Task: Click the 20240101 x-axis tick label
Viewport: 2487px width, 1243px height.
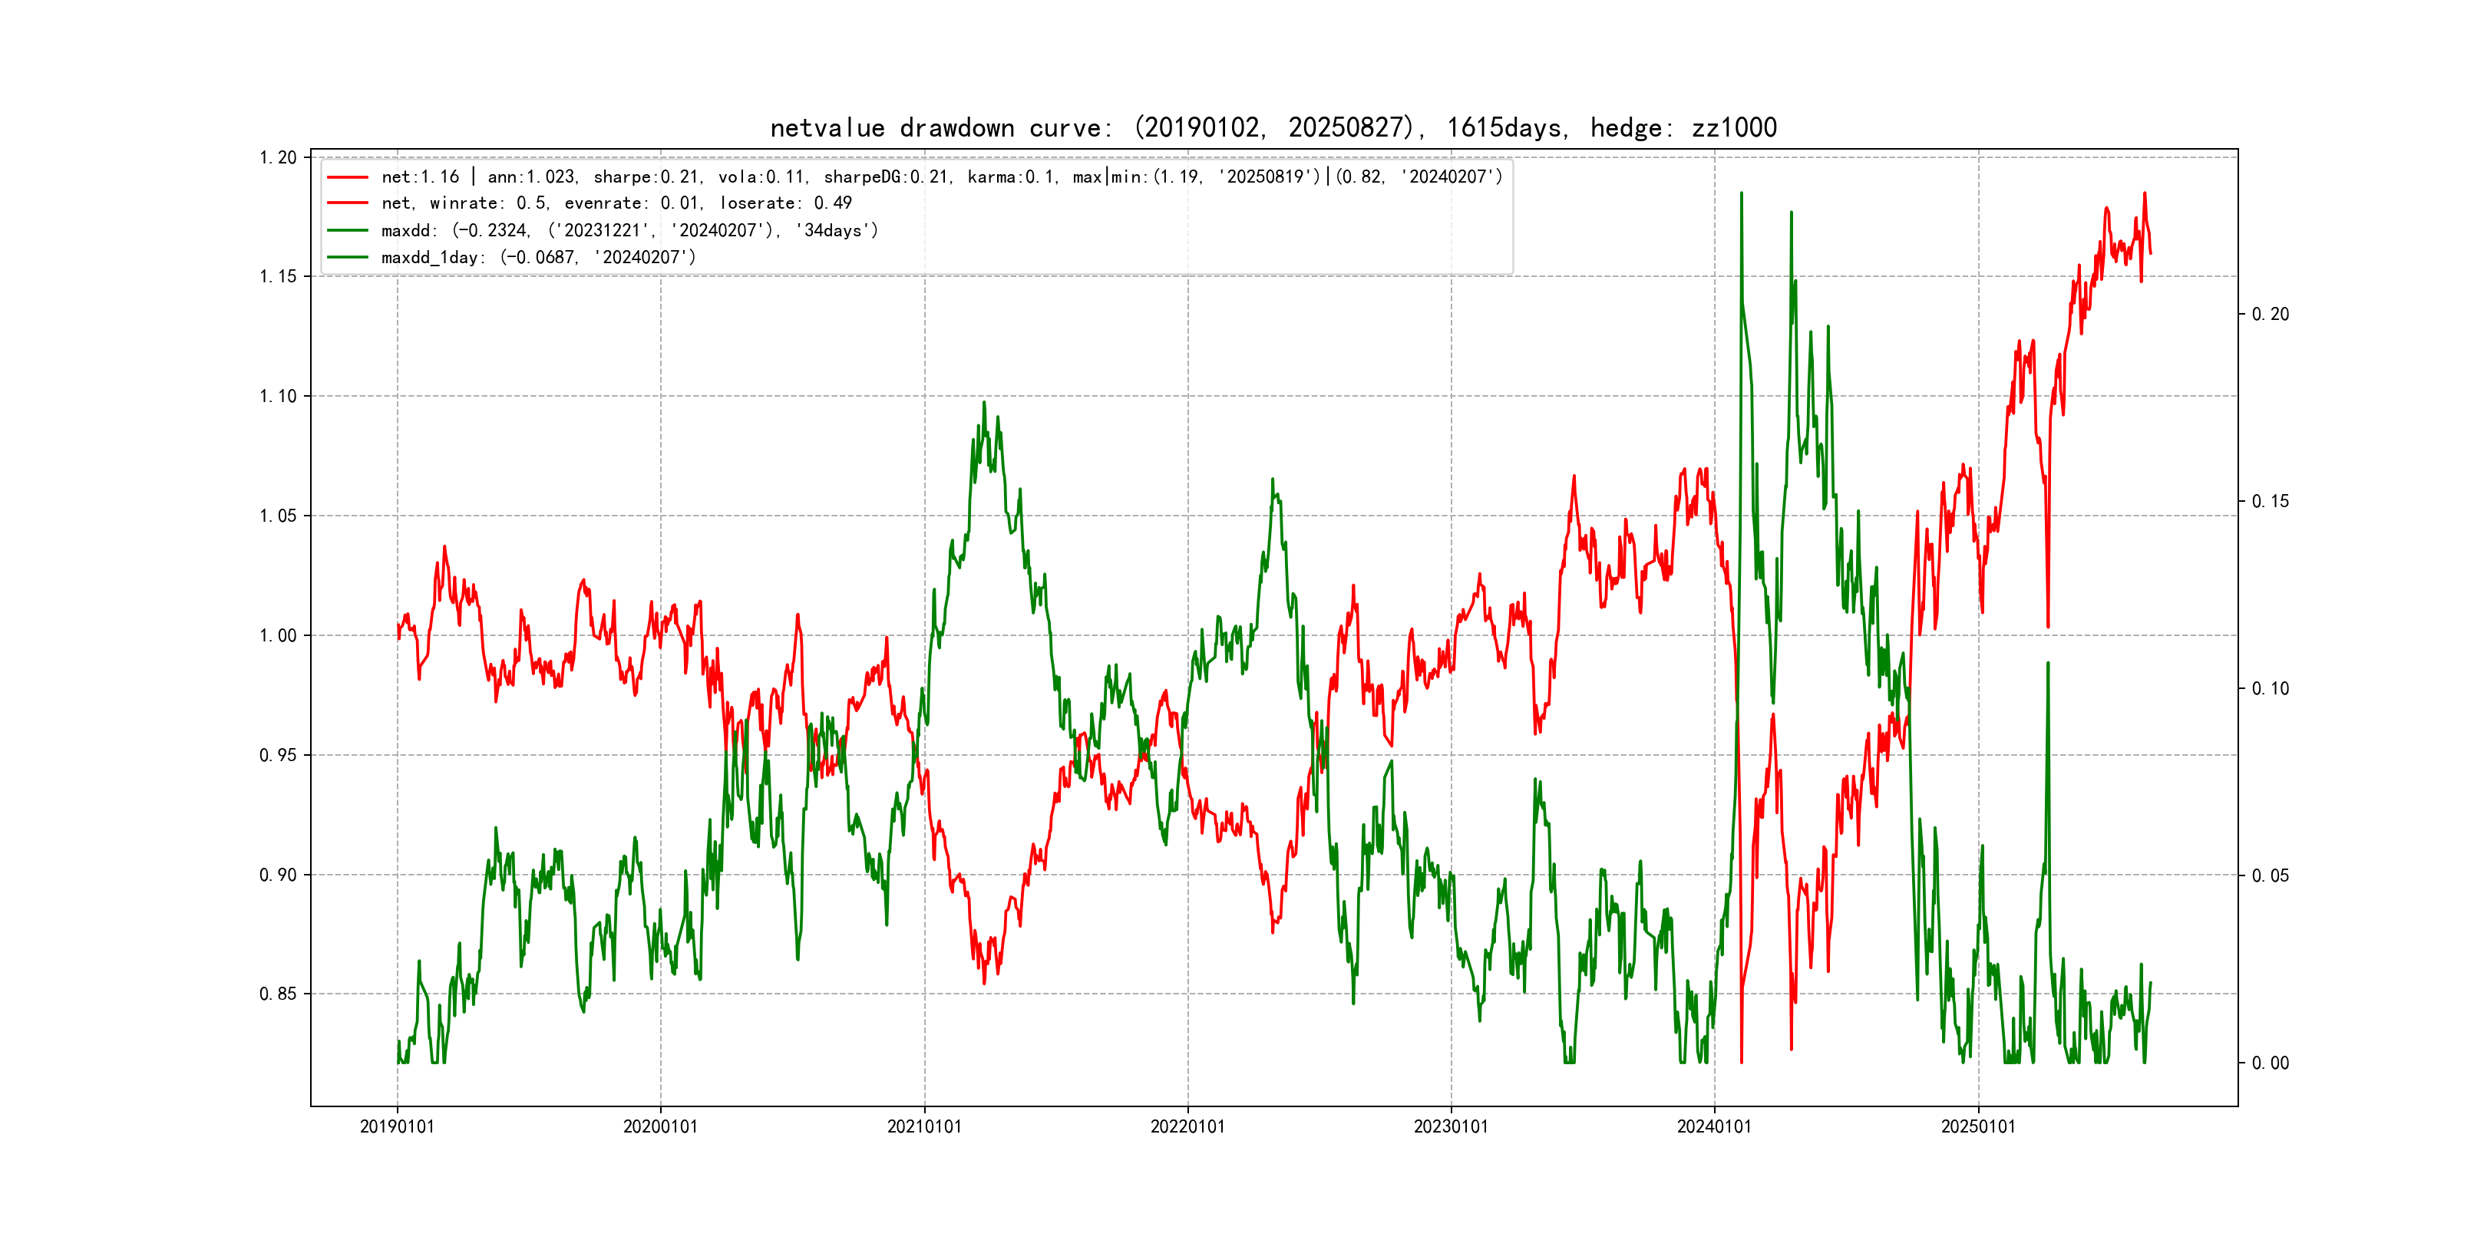Action: (1715, 1127)
